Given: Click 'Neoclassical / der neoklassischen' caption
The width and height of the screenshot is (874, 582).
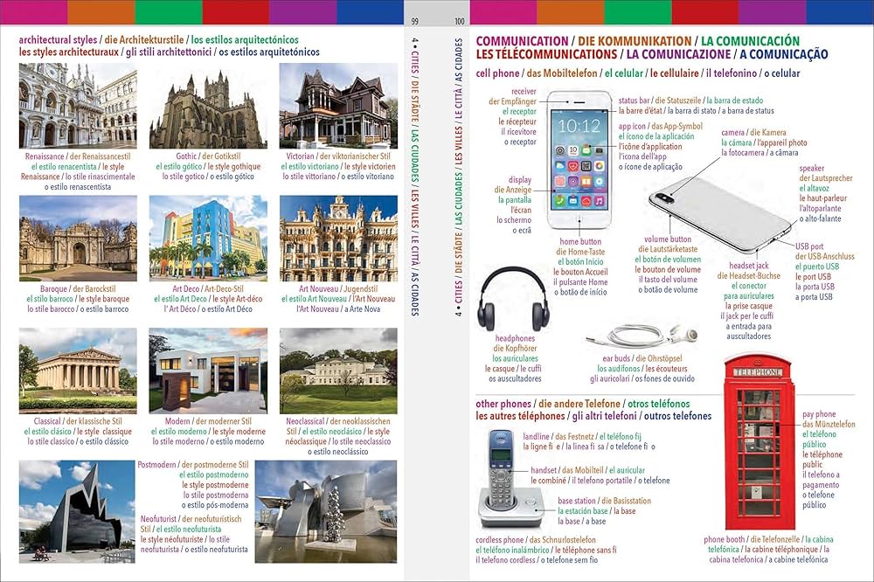Looking at the screenshot, I should coord(338,421).
